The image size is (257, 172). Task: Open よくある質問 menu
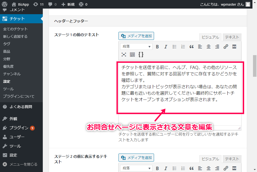(x=21, y=107)
